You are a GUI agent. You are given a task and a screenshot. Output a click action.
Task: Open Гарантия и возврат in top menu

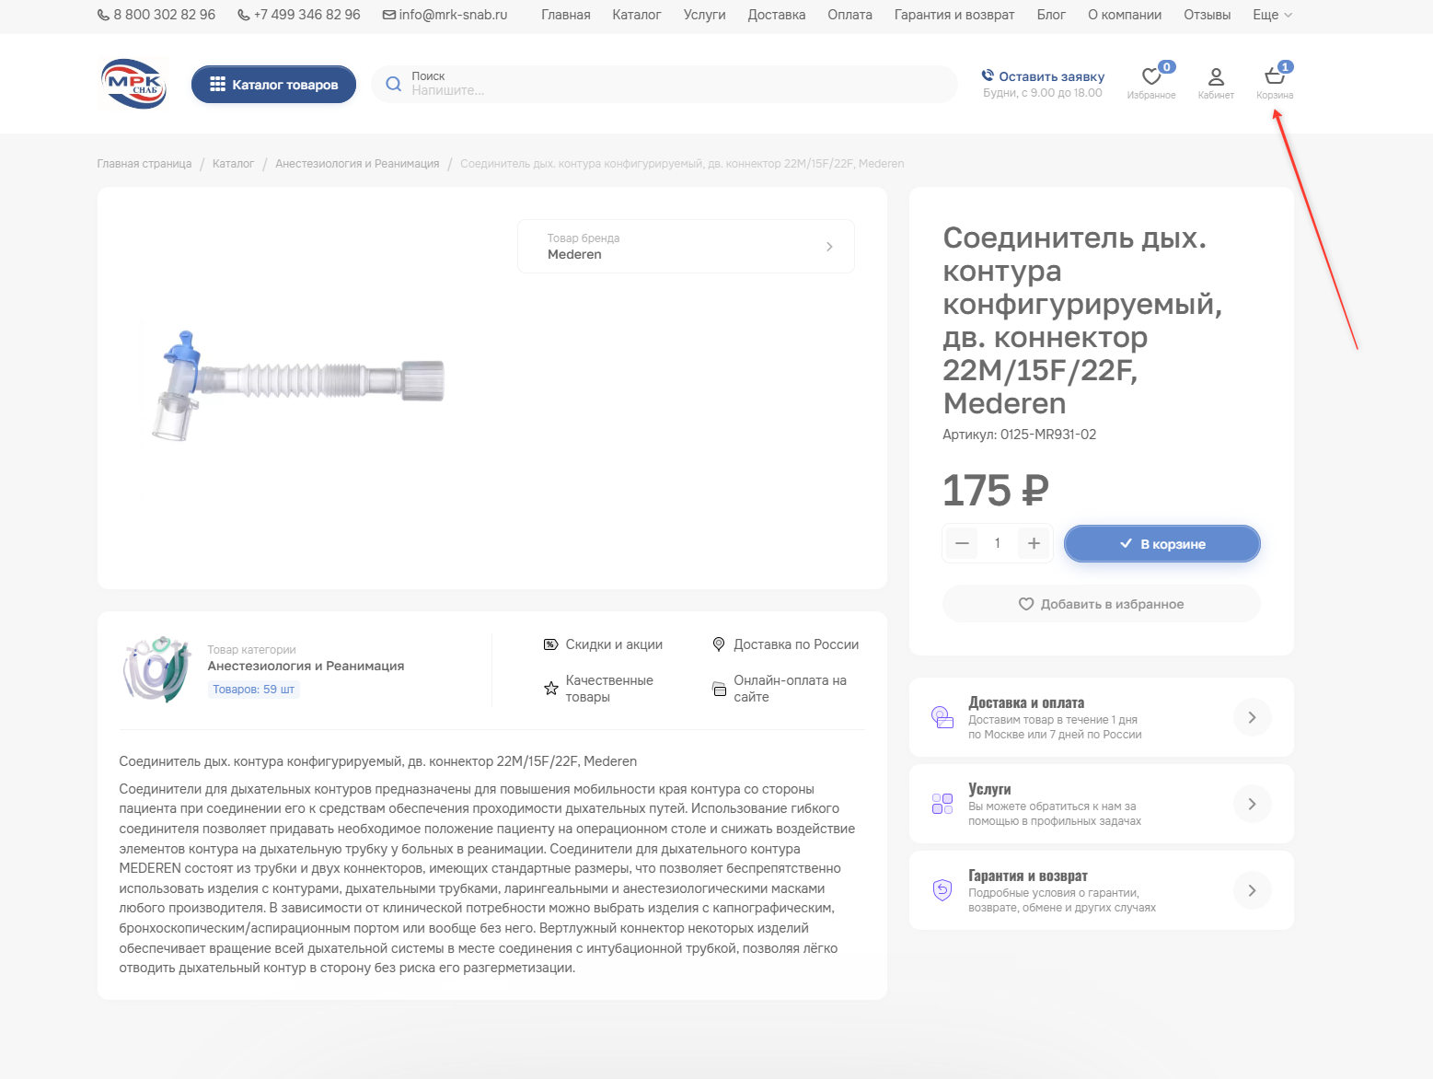[954, 15]
